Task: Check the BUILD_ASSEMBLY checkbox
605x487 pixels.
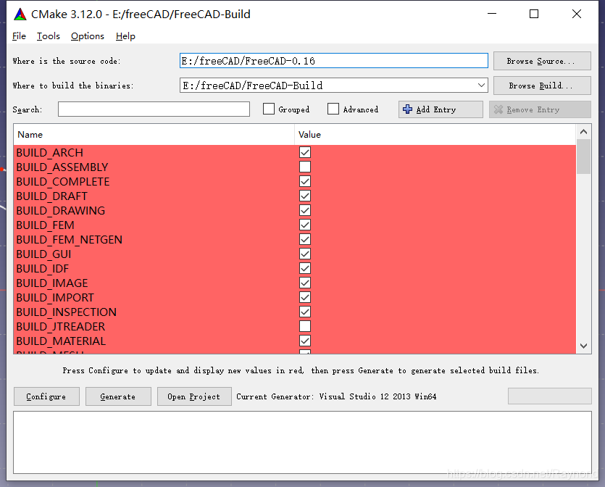Action: coord(305,167)
